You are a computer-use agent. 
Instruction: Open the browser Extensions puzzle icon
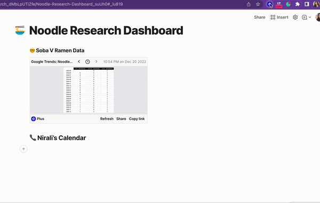(x=298, y=4)
